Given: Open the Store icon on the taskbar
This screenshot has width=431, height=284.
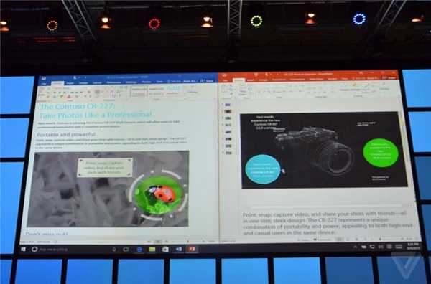Looking at the screenshot, I should click(x=165, y=250).
